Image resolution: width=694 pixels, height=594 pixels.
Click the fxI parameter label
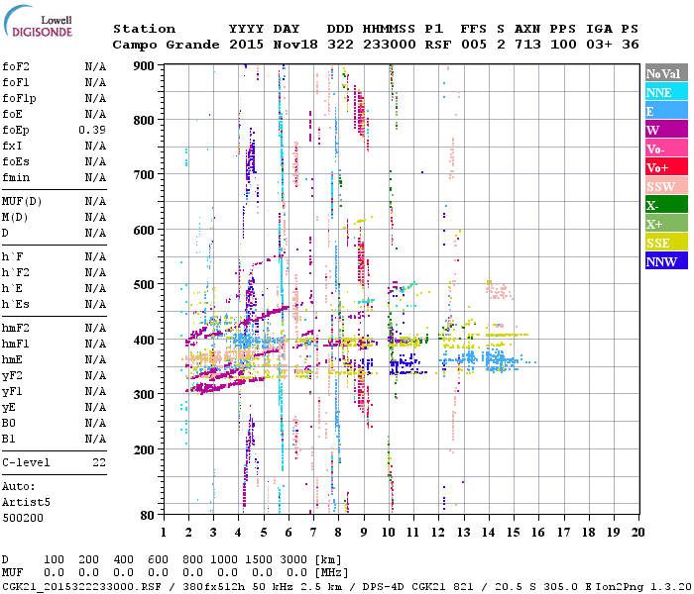[12, 146]
